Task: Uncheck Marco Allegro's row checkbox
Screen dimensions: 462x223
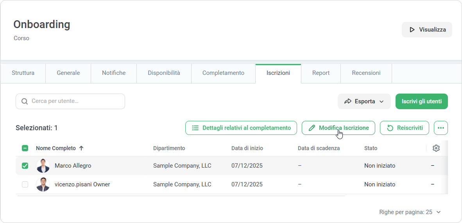Action: click(25, 166)
